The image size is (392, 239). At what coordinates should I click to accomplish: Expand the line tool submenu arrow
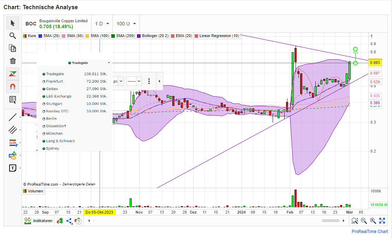tap(20, 117)
